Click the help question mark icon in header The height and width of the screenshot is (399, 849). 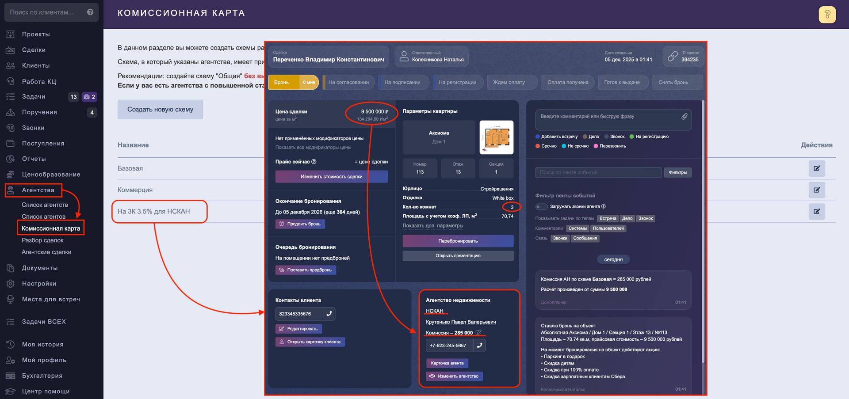click(827, 15)
